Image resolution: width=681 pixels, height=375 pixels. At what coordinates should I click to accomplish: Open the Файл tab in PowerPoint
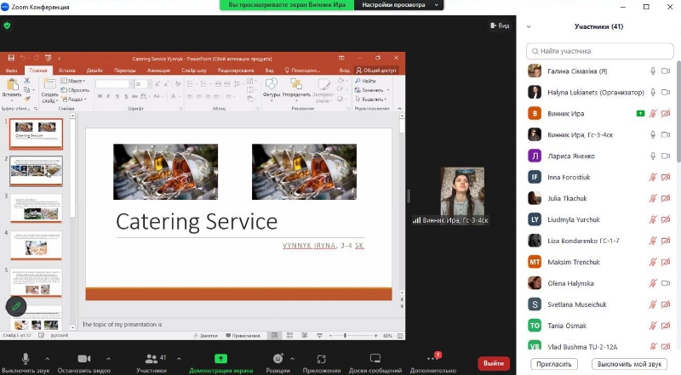12,71
